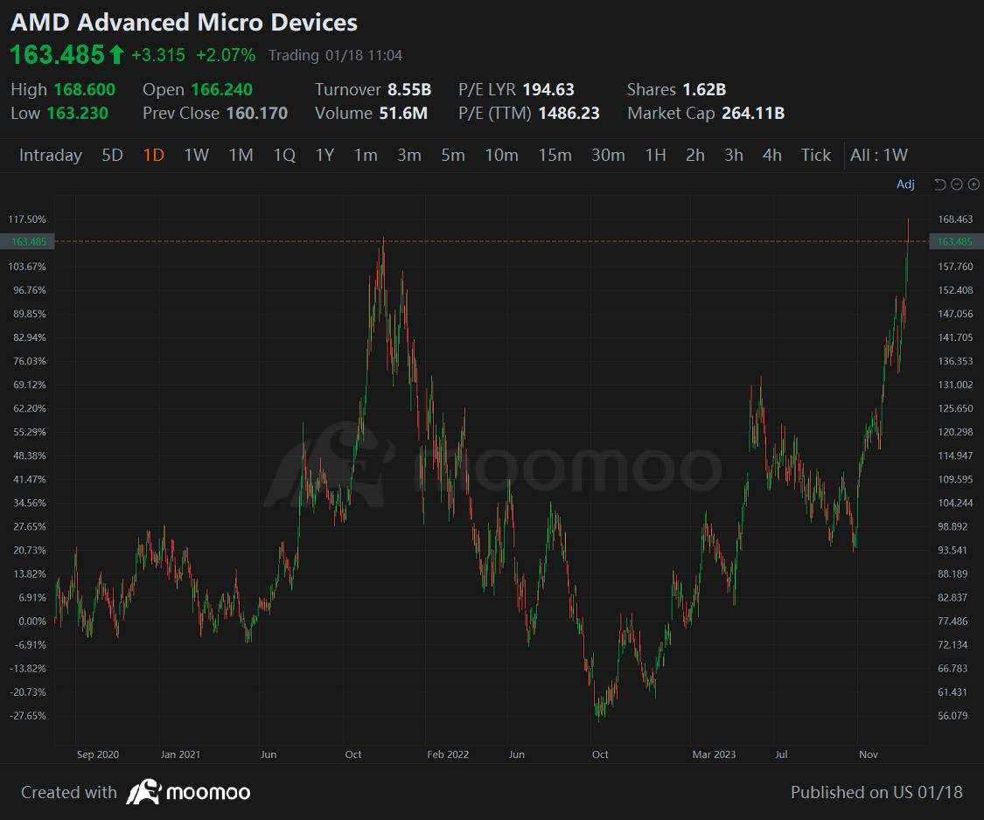Switch to the Intraday chart tab
Screen dimensions: 984x820
coord(51,155)
